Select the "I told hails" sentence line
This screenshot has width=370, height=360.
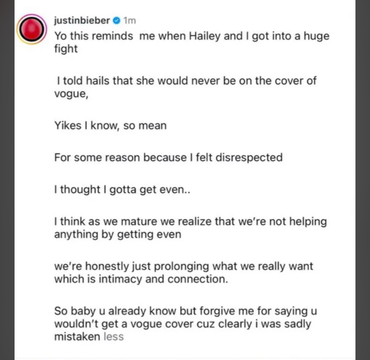186,81
